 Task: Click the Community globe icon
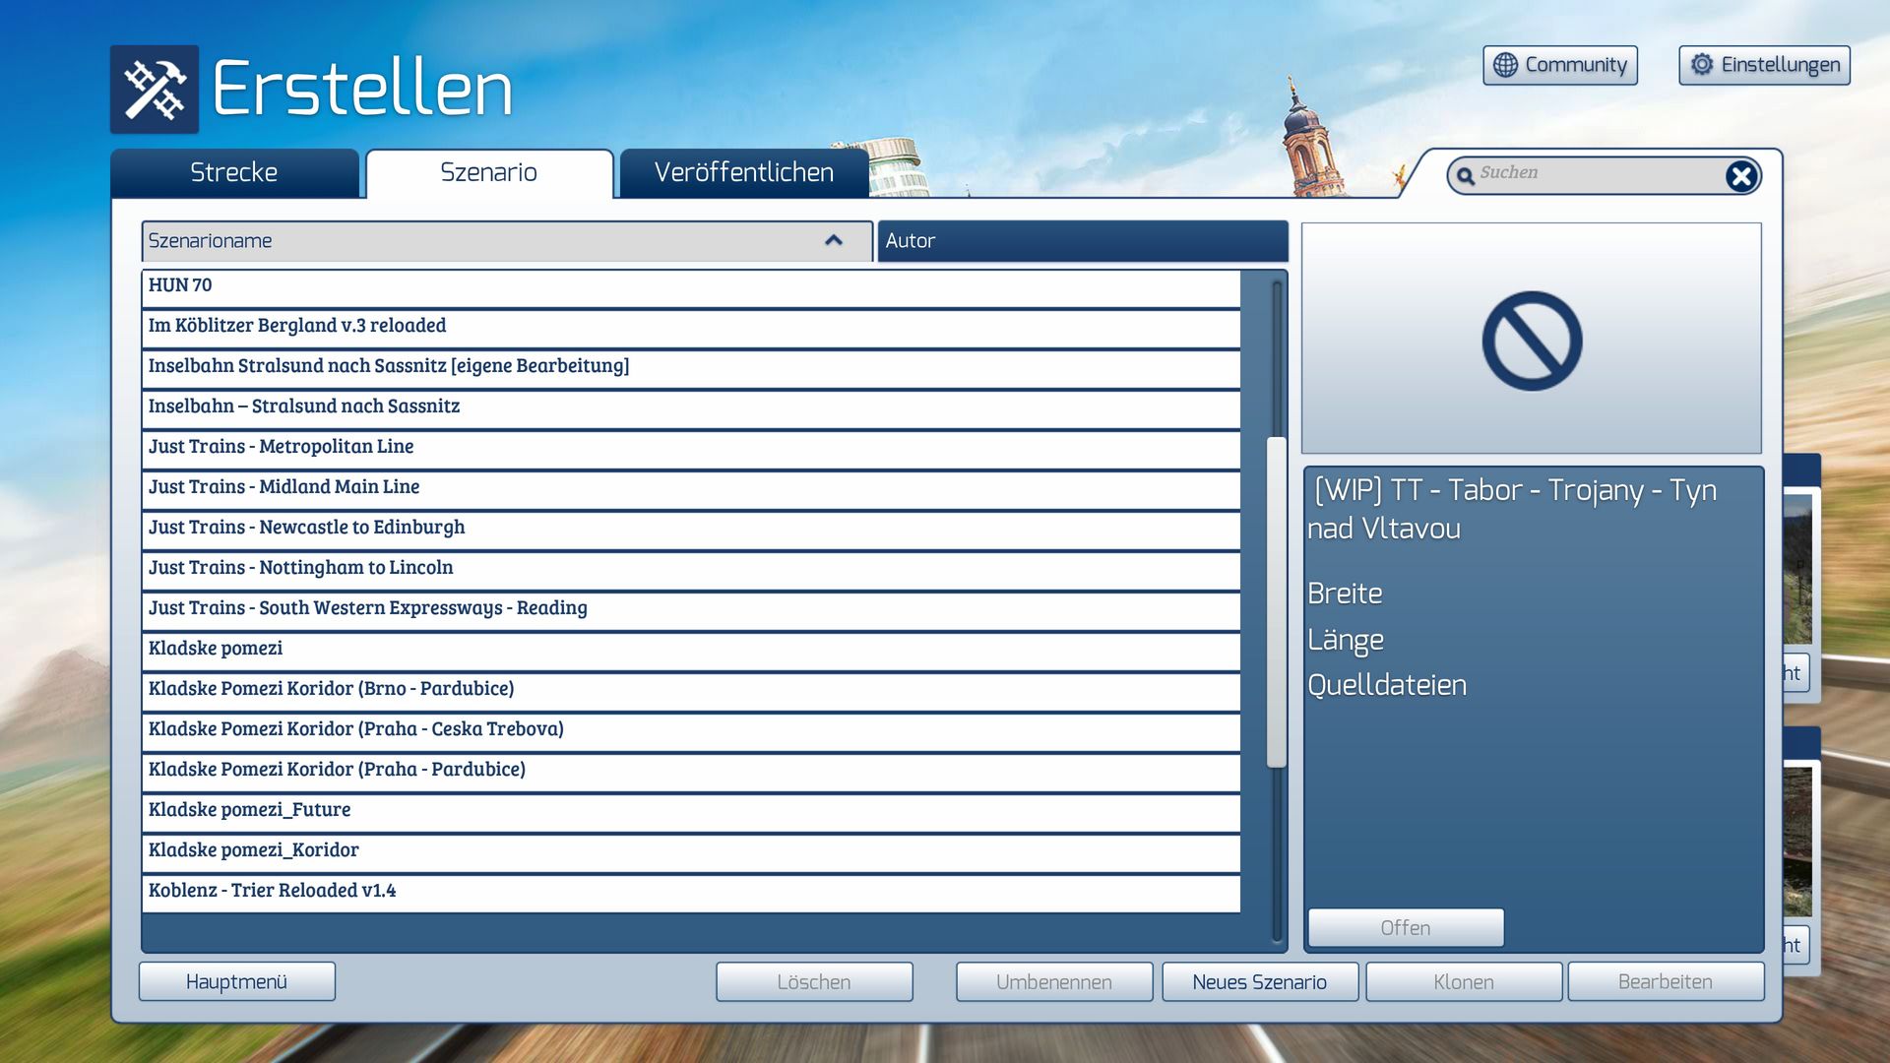[1505, 65]
